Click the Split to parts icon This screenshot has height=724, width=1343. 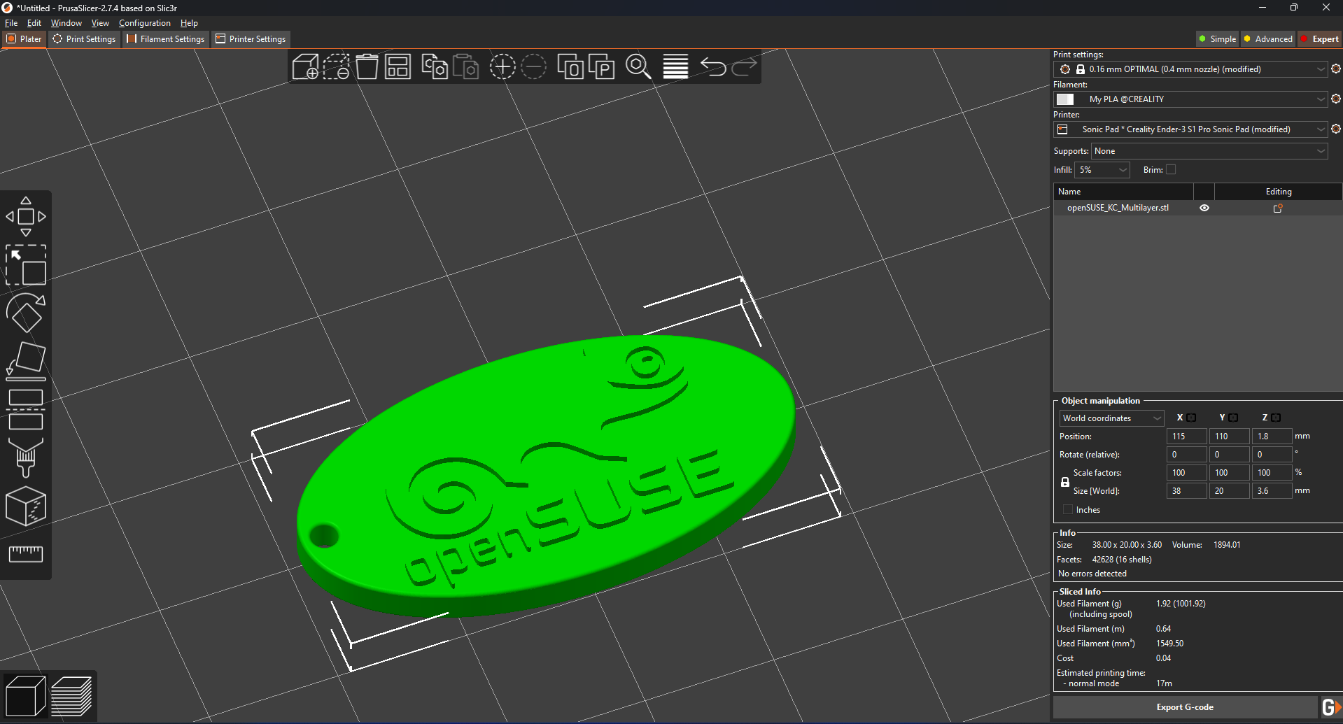click(x=601, y=67)
